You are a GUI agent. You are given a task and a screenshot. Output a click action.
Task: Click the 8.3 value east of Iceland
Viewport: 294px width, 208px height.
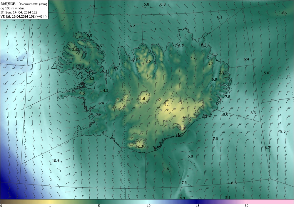point(253,113)
